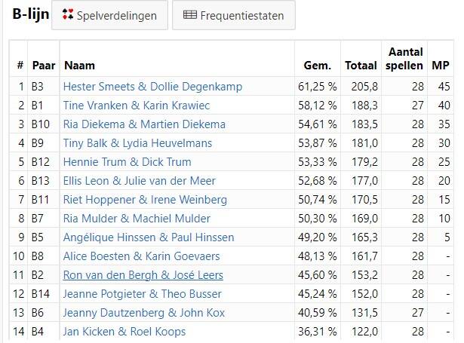Open the Spelverdelingen button
This screenshot has width=464, height=343.
coord(110,15)
